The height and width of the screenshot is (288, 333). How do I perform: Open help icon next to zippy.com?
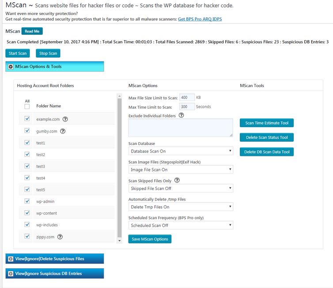(x=60, y=237)
